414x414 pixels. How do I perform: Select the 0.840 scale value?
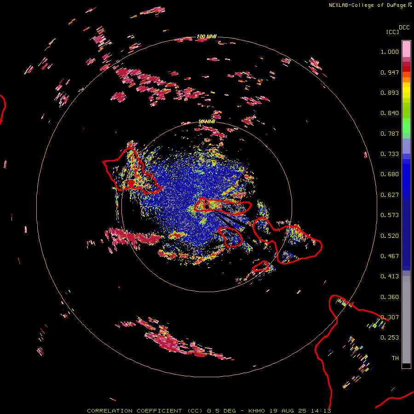tap(390, 113)
